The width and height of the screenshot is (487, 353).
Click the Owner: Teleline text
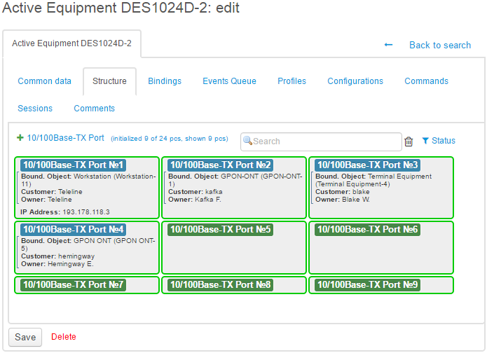[x=46, y=200]
